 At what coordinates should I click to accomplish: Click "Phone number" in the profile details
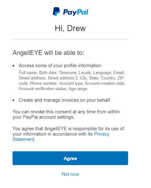tap(43, 83)
